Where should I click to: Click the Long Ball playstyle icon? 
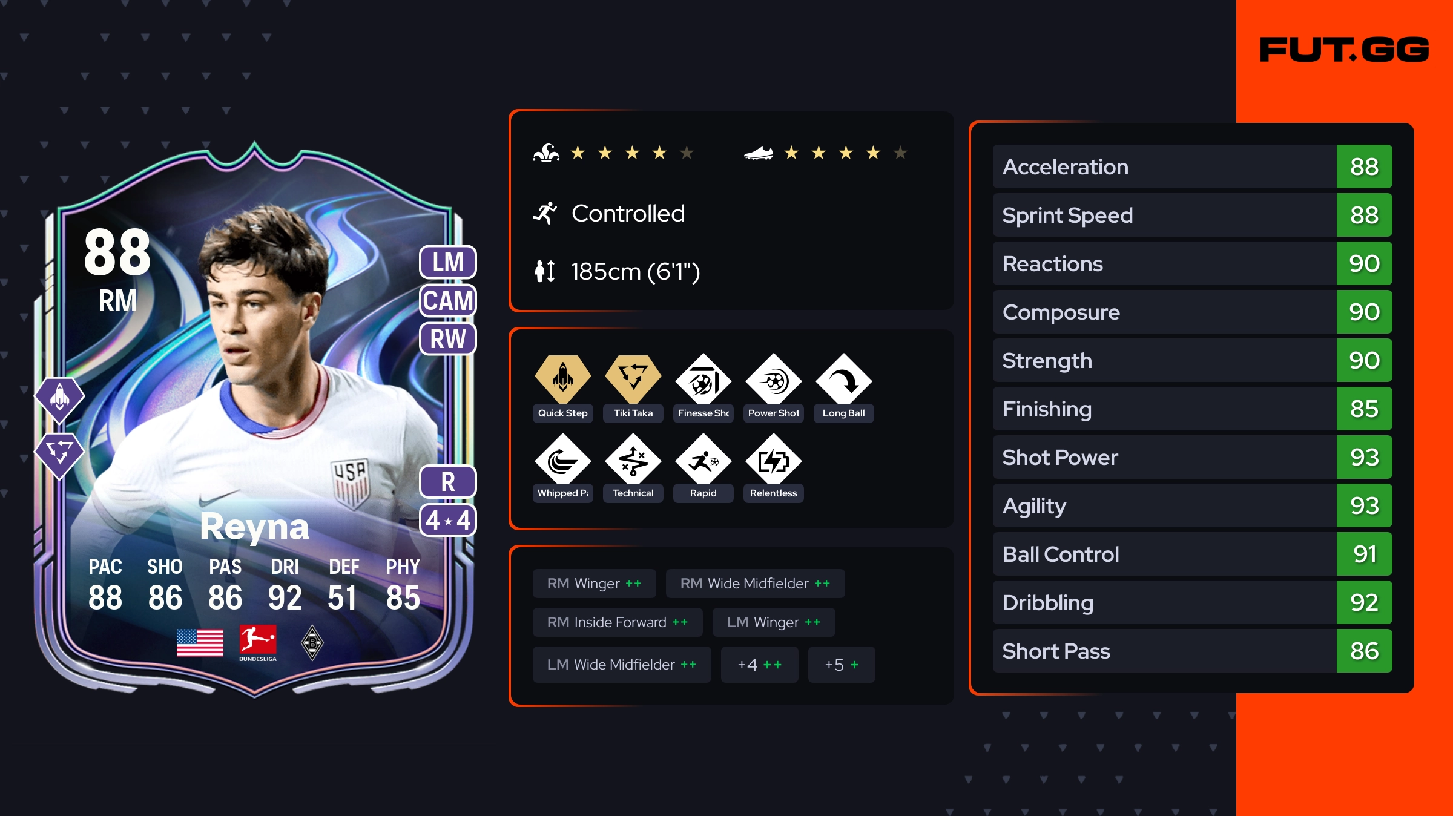point(843,379)
